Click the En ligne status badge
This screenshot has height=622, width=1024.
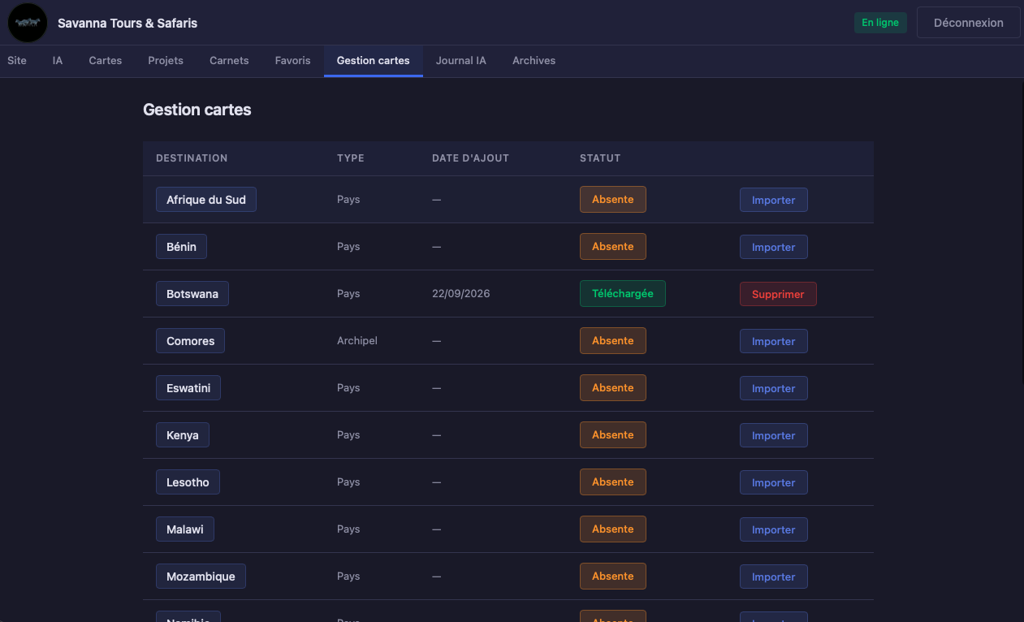(x=880, y=23)
